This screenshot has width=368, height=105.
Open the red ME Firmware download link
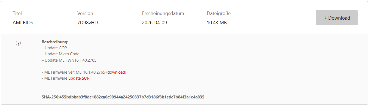tap(116, 72)
